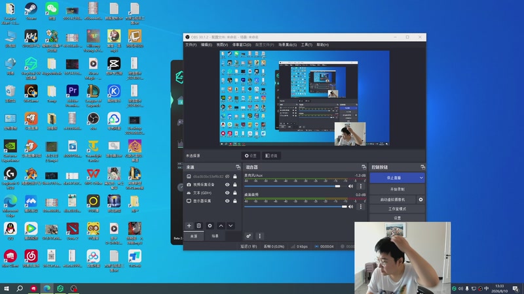Expand the 停止直播 dropdown arrow

421,178
